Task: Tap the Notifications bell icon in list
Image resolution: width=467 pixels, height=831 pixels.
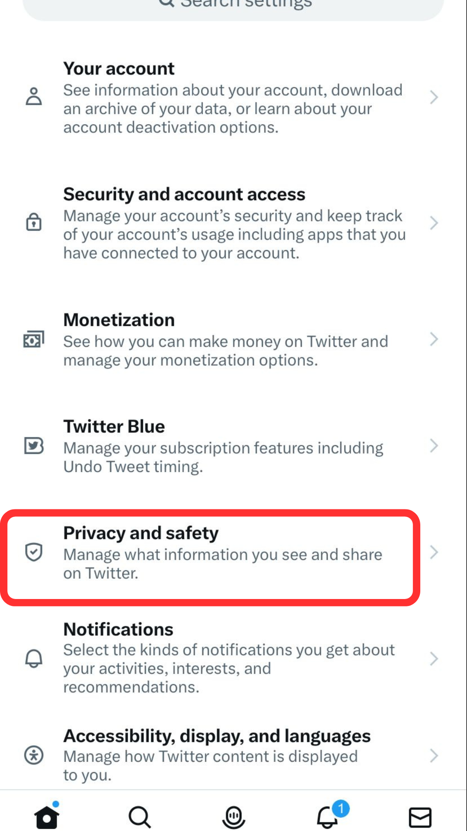Action: pyautogui.click(x=34, y=658)
